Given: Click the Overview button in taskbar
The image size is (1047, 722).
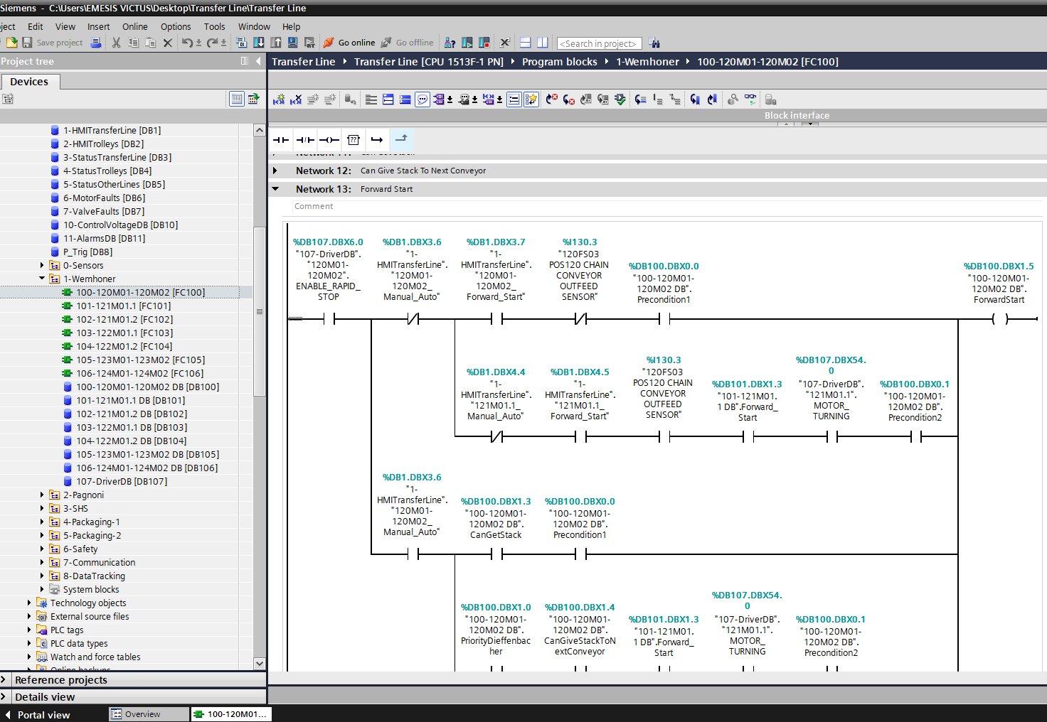Looking at the screenshot, I should coord(142,714).
